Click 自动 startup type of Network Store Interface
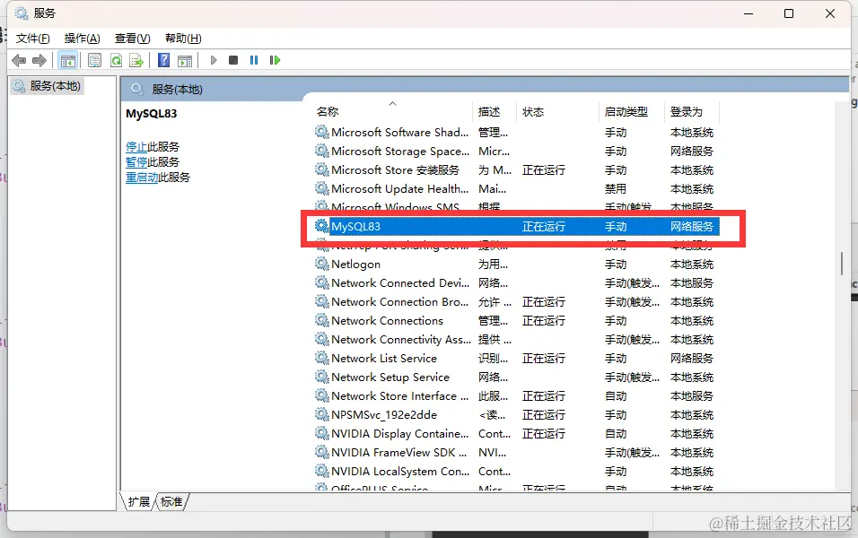 pyautogui.click(x=616, y=395)
